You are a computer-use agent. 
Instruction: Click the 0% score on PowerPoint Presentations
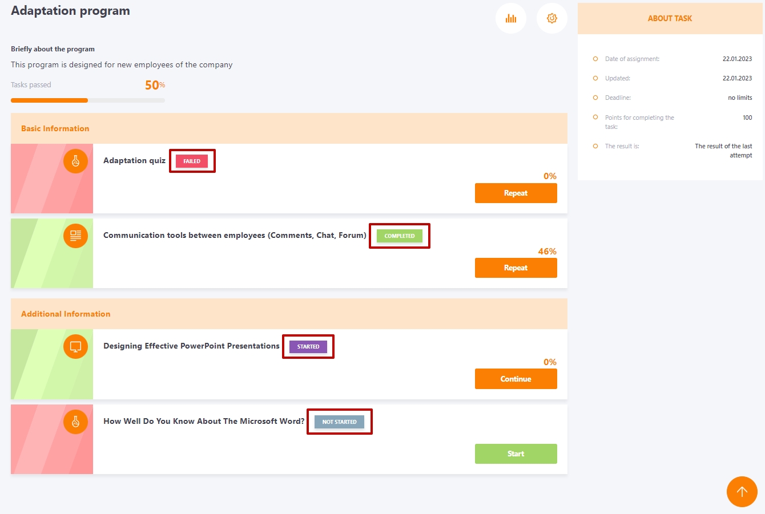pyautogui.click(x=550, y=362)
